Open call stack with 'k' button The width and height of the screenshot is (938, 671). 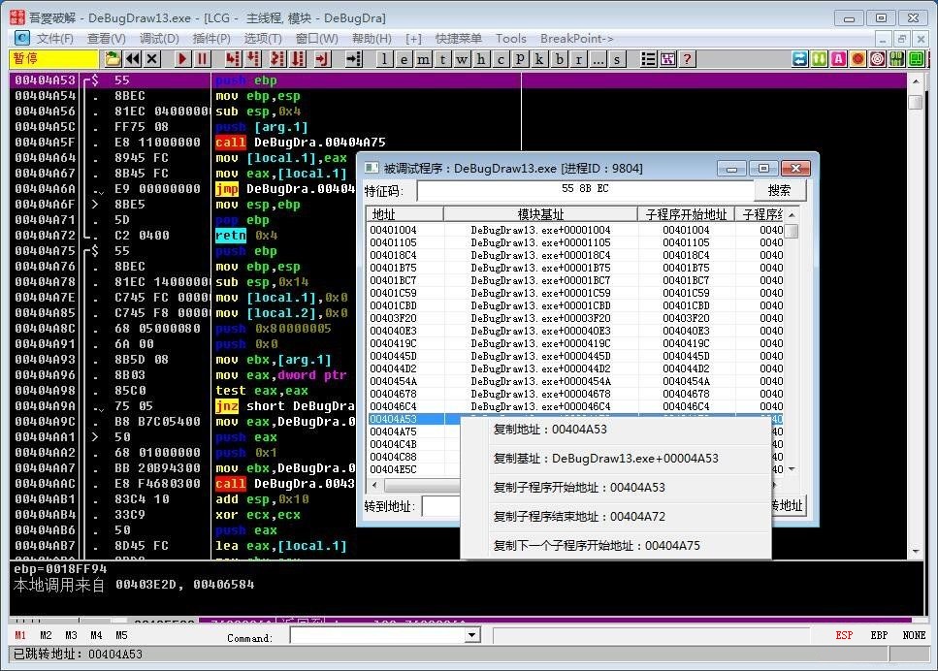539,58
